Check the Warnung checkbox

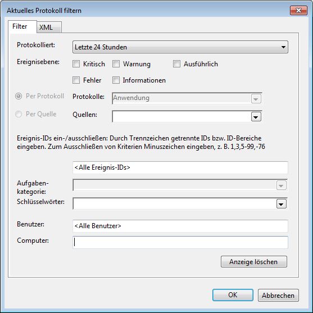116,64
